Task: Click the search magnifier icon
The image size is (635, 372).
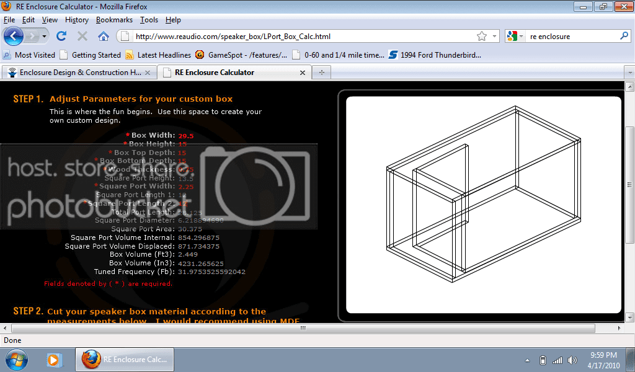Action: point(624,36)
